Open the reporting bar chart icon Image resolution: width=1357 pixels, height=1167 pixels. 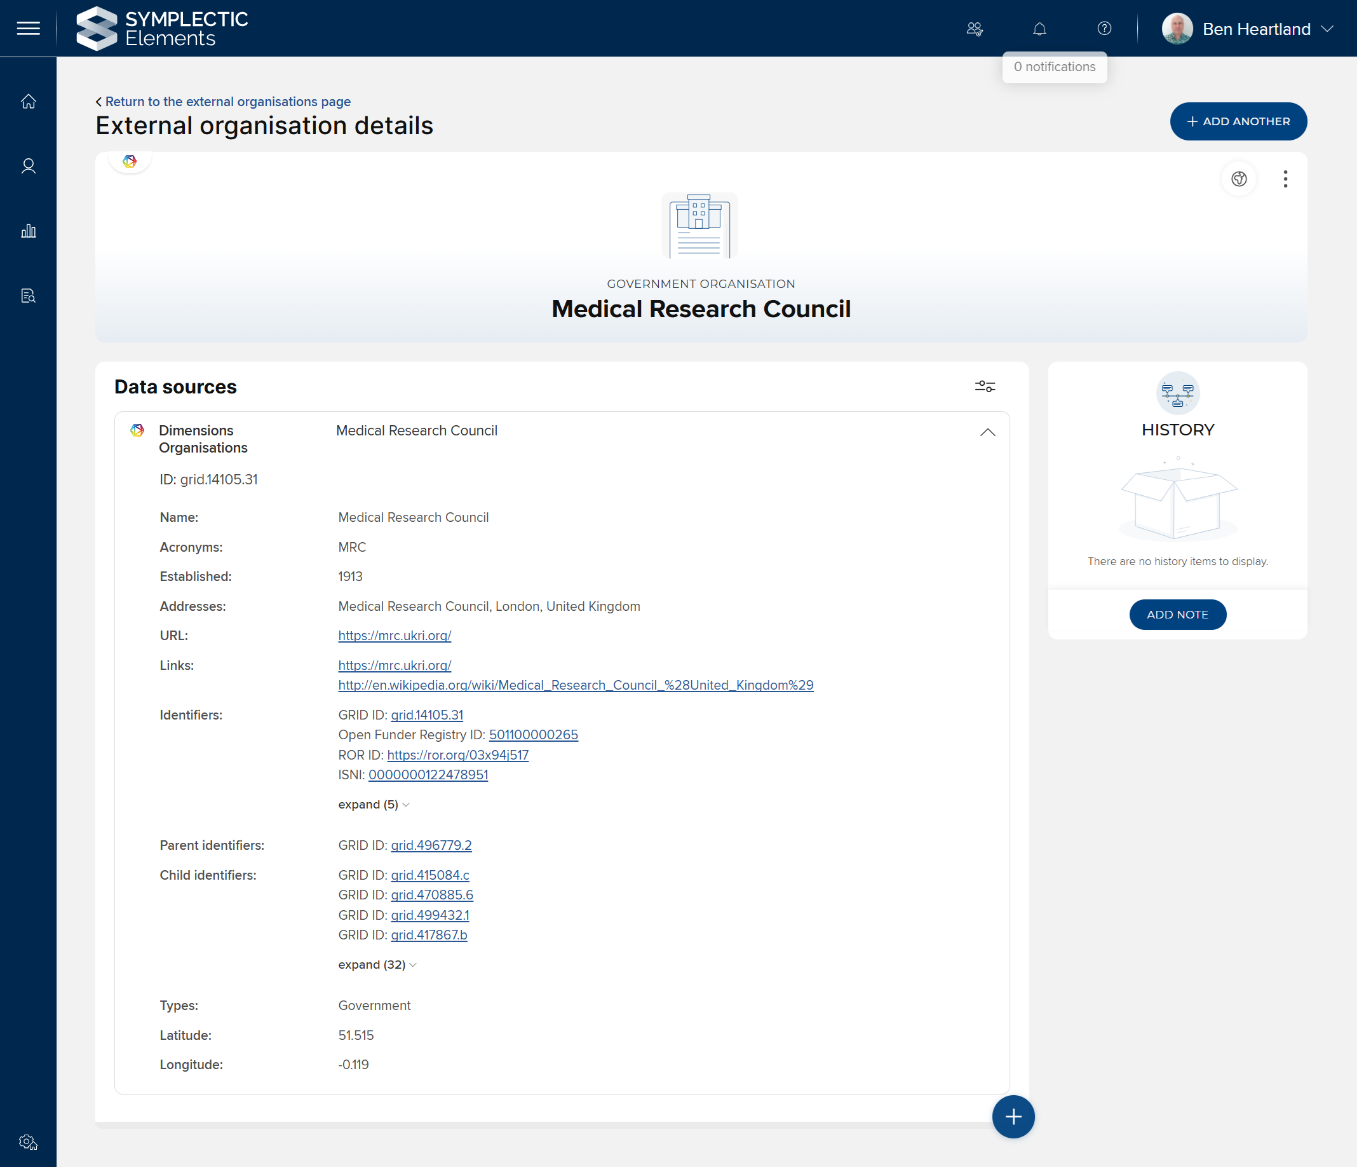tap(28, 231)
